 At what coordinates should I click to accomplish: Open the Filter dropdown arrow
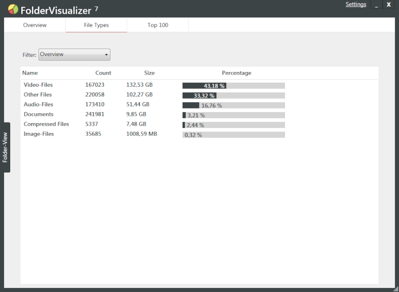pyautogui.click(x=106, y=54)
